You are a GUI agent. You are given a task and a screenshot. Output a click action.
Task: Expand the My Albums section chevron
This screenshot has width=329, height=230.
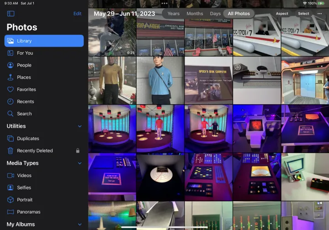click(x=80, y=225)
